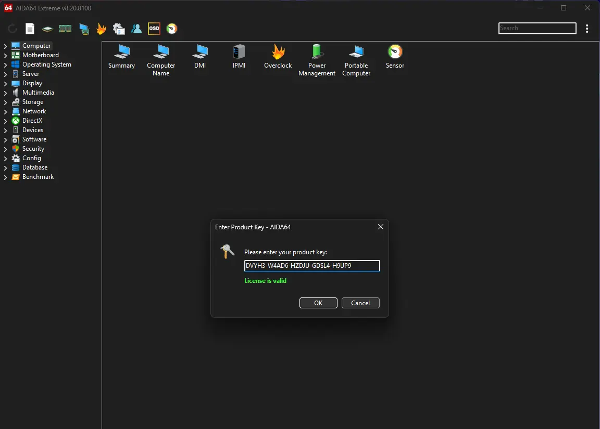Image resolution: width=600 pixels, height=429 pixels.
Task: Expand the DirectX tree node
Action: point(5,121)
